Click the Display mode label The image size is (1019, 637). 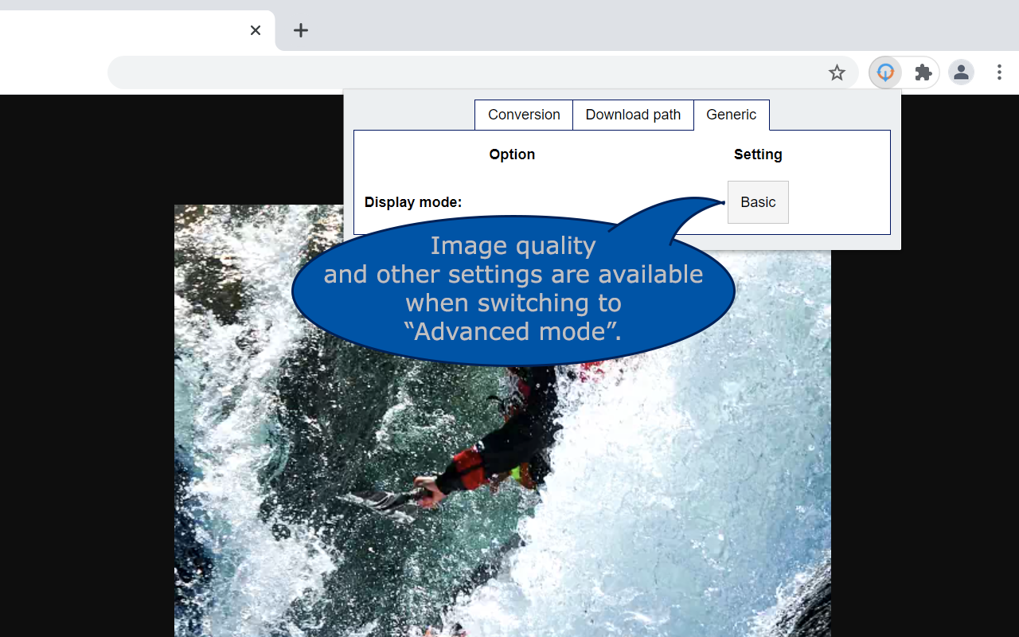(x=412, y=202)
